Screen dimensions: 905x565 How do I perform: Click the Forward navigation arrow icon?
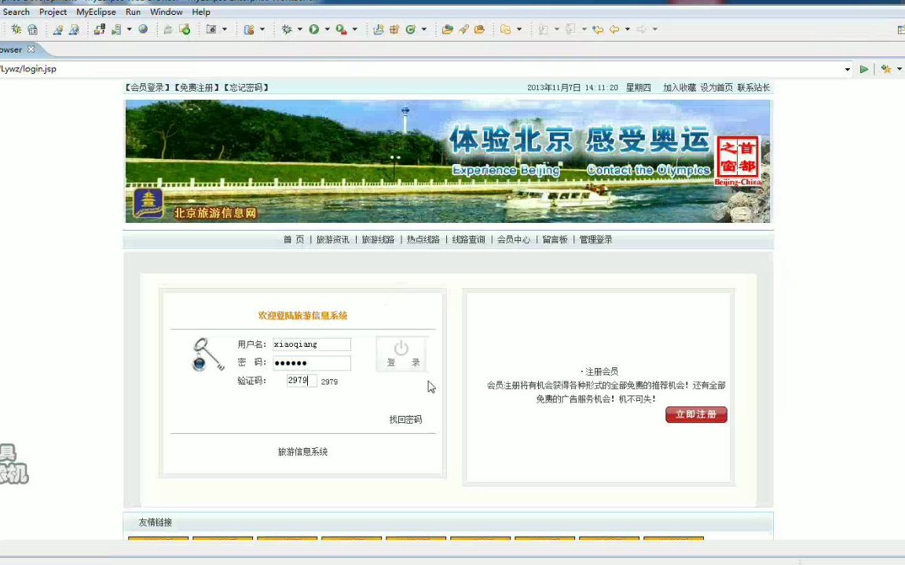[641, 29]
